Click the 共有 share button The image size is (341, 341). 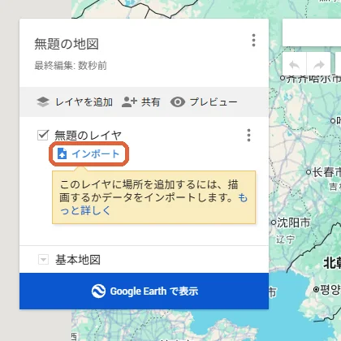pyautogui.click(x=140, y=102)
